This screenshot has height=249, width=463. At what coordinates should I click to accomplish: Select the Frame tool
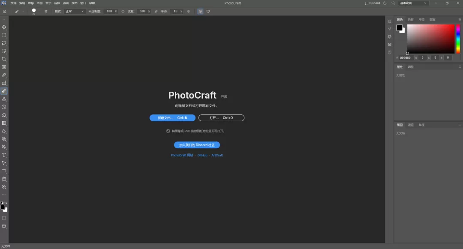click(x=4, y=67)
